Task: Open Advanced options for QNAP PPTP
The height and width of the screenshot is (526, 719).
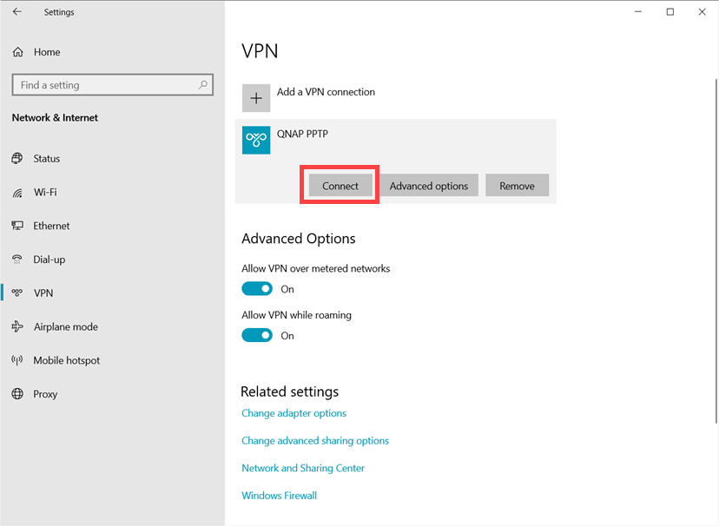Action: (x=429, y=186)
